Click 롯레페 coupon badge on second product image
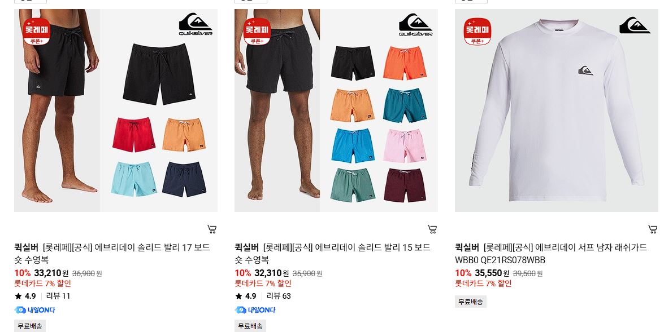Screen dimensions: 664x332 [x=257, y=31]
